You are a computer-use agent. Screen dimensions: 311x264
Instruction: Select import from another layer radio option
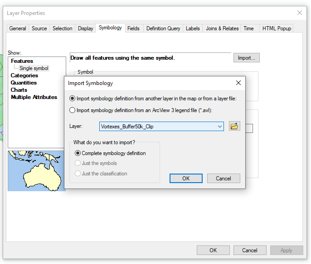point(72,99)
